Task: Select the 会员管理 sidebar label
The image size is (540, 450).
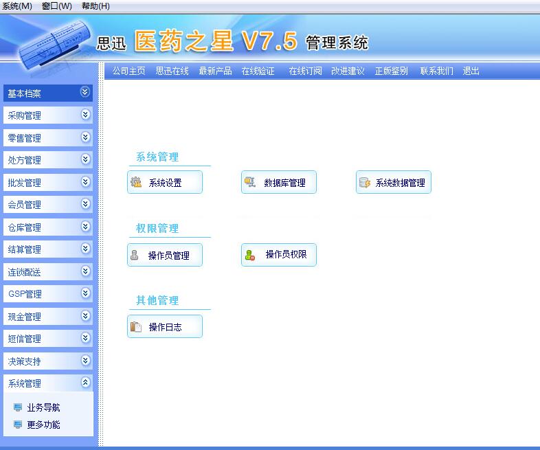Action: coord(24,205)
